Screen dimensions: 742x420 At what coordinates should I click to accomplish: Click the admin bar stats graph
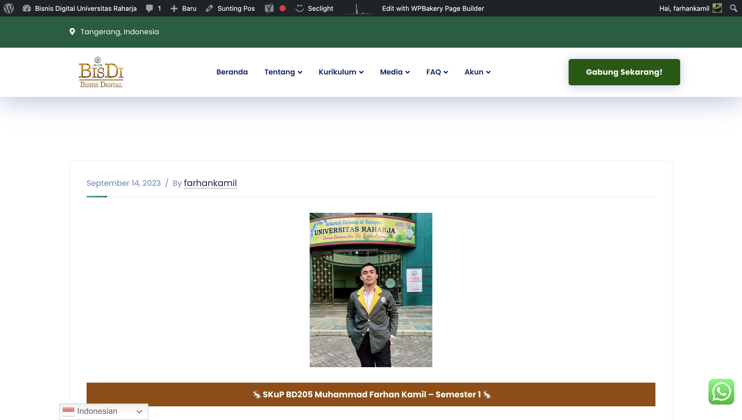(x=358, y=9)
